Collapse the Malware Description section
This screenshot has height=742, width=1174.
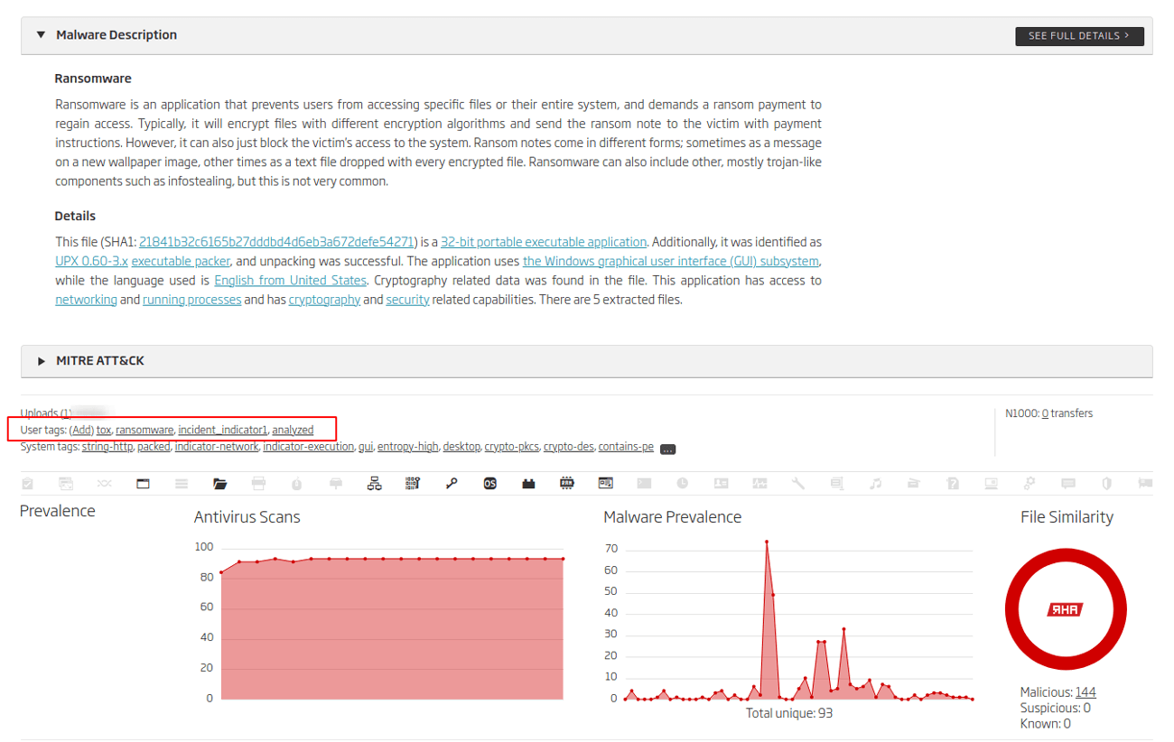pos(41,35)
